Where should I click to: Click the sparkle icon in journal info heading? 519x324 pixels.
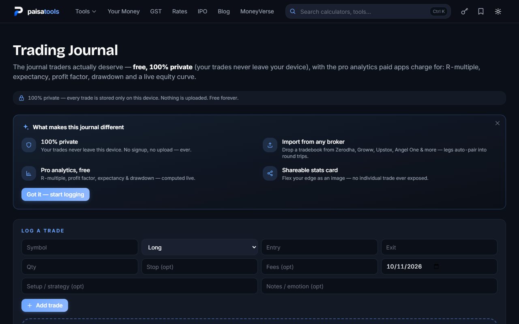click(x=26, y=127)
